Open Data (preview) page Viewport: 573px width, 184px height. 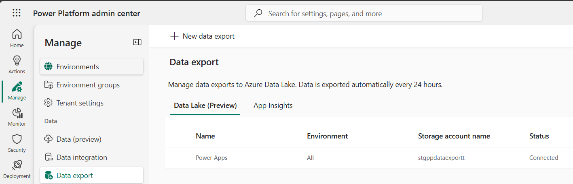click(78, 139)
